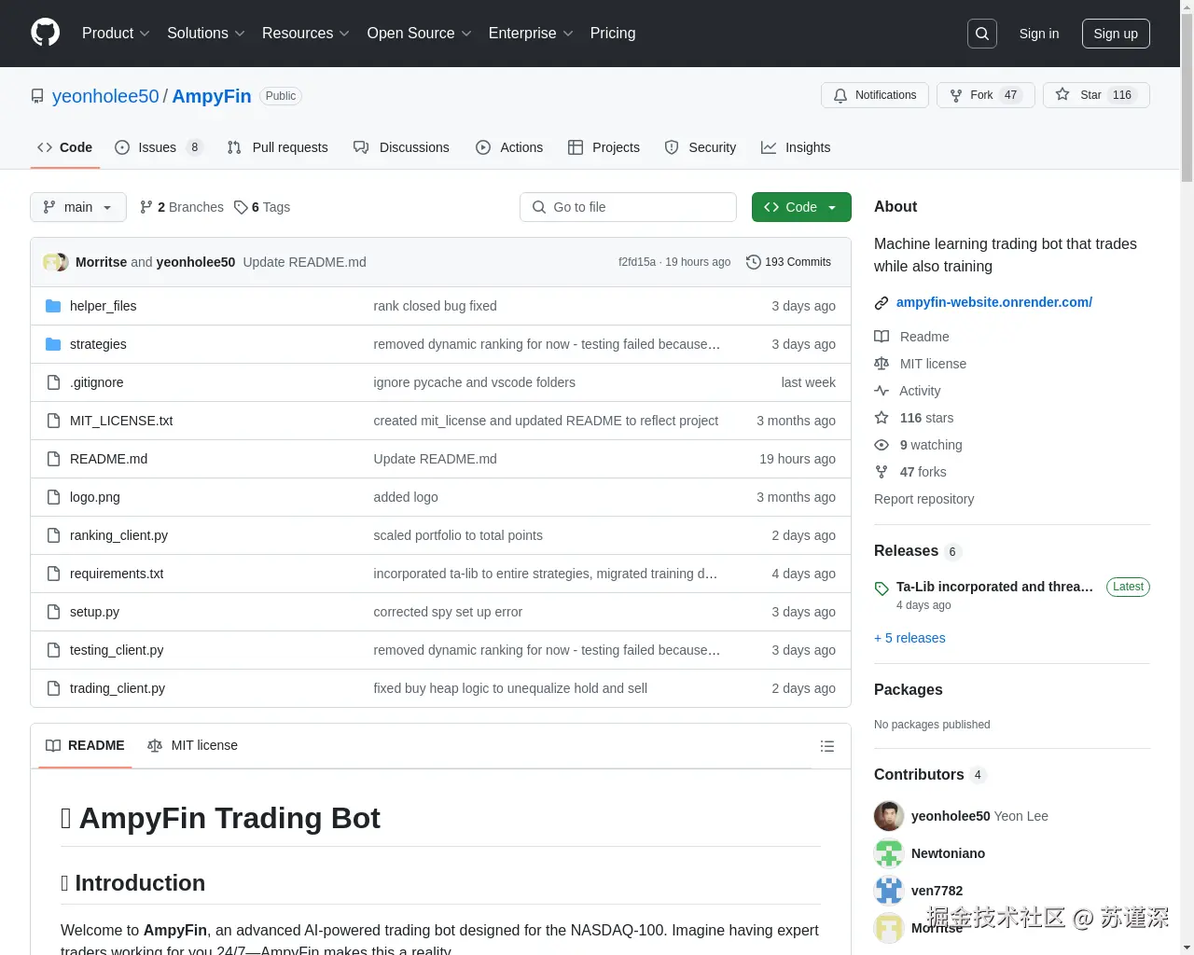Click the README.md file icon
1194x955 pixels.
(53, 459)
